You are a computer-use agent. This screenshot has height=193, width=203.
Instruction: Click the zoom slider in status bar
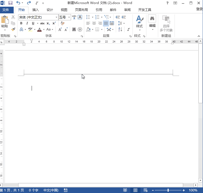pos(168,190)
